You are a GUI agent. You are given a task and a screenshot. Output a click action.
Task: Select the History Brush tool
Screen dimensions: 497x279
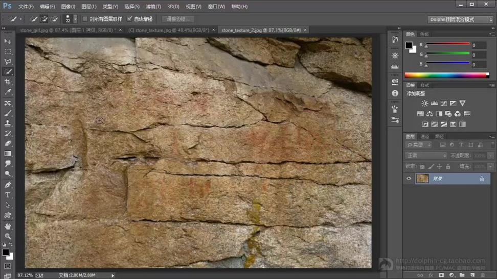click(x=8, y=134)
